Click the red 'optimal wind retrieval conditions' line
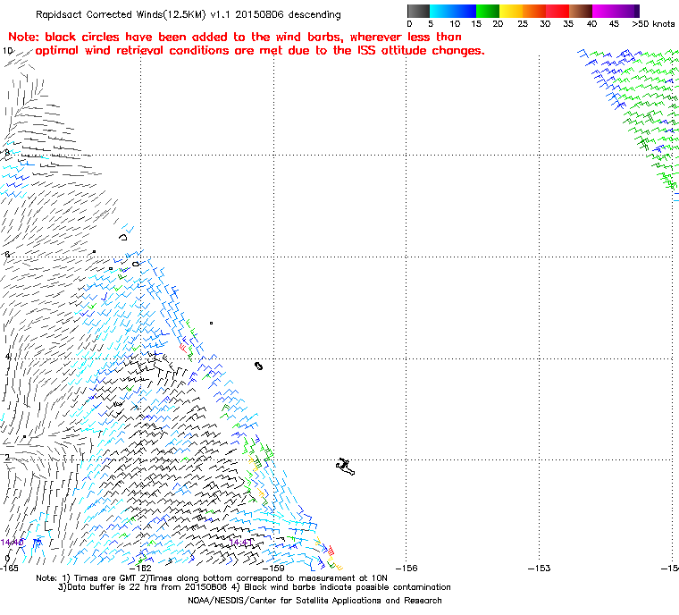The width and height of the screenshot is (679, 615). (260, 51)
